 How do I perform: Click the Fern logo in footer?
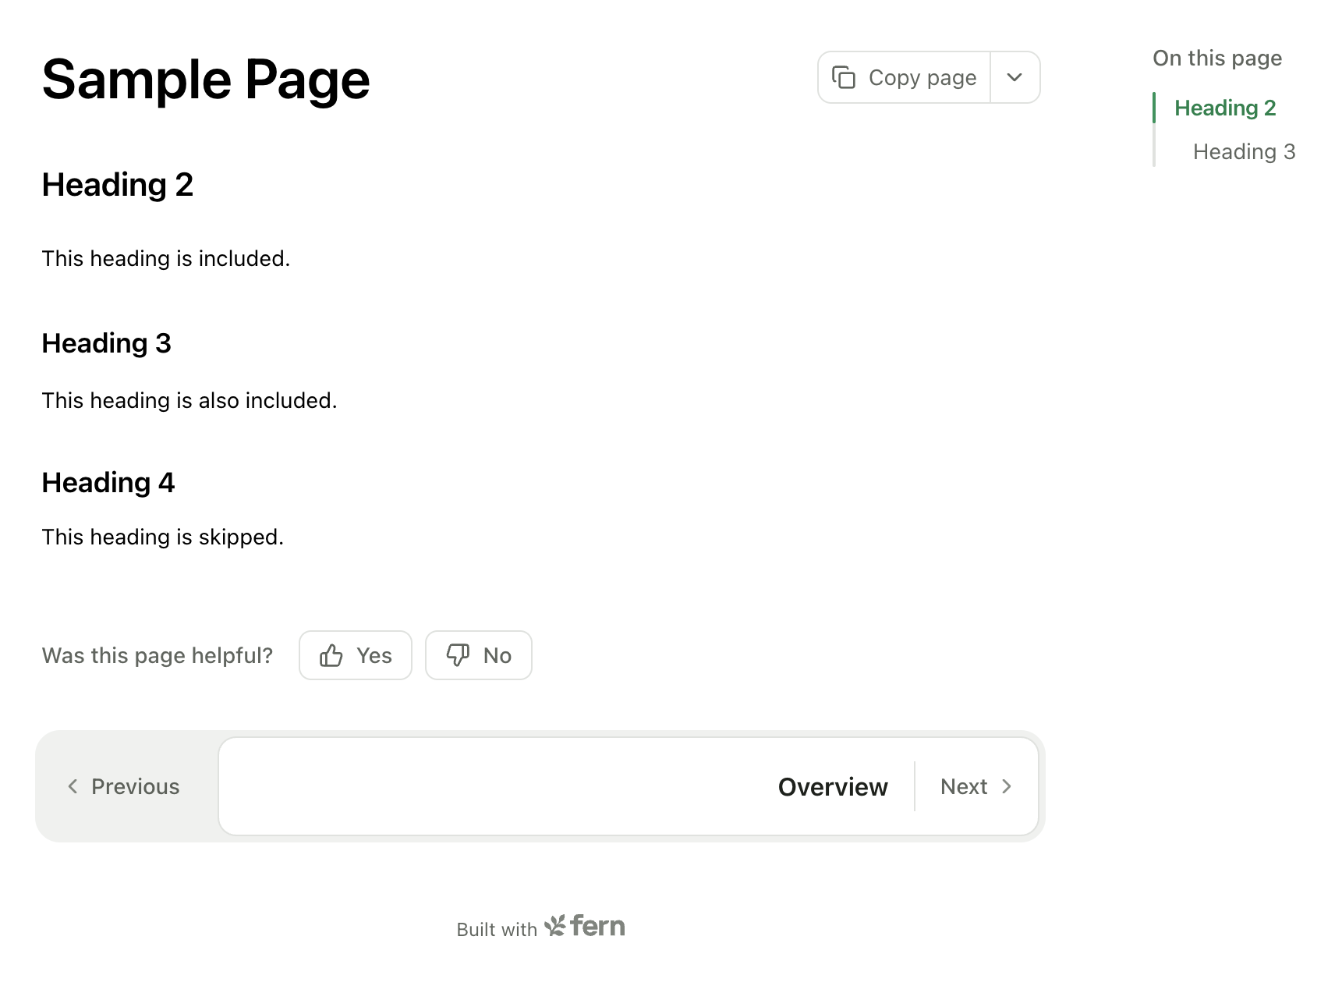click(586, 927)
